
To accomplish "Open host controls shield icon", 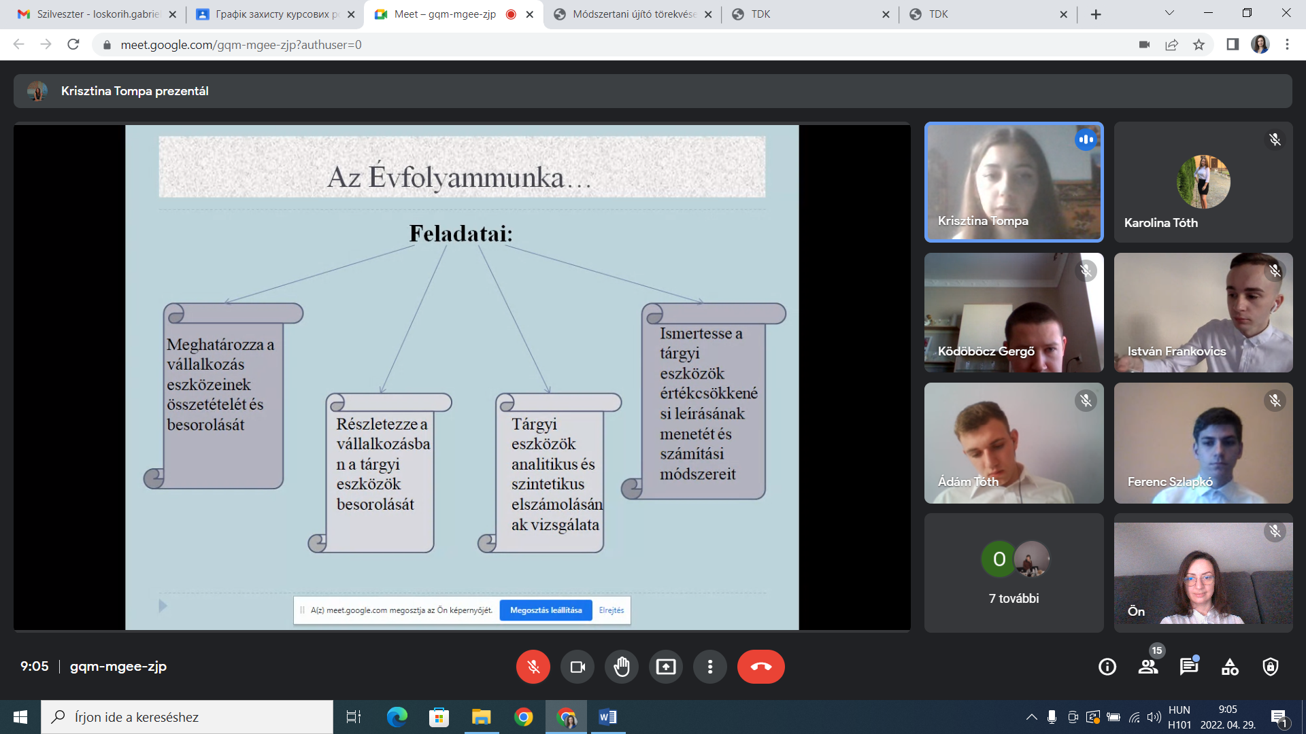I will (1270, 667).
